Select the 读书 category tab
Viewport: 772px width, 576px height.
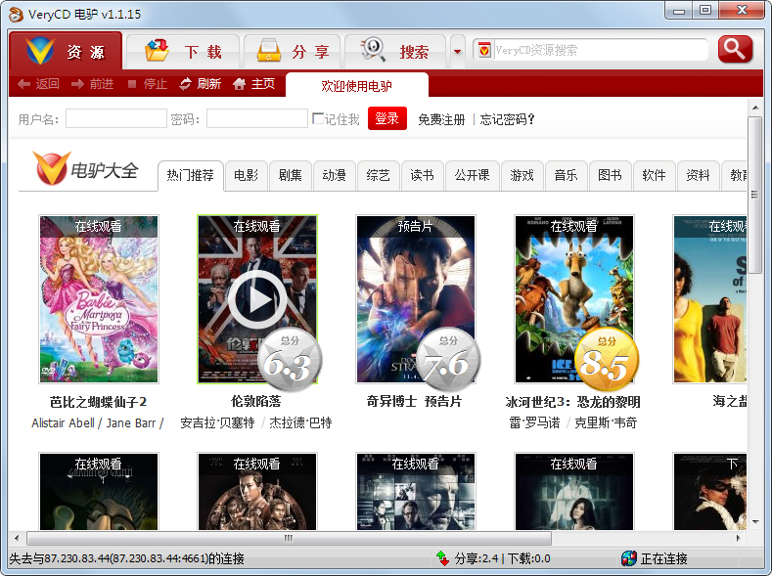pyautogui.click(x=423, y=176)
